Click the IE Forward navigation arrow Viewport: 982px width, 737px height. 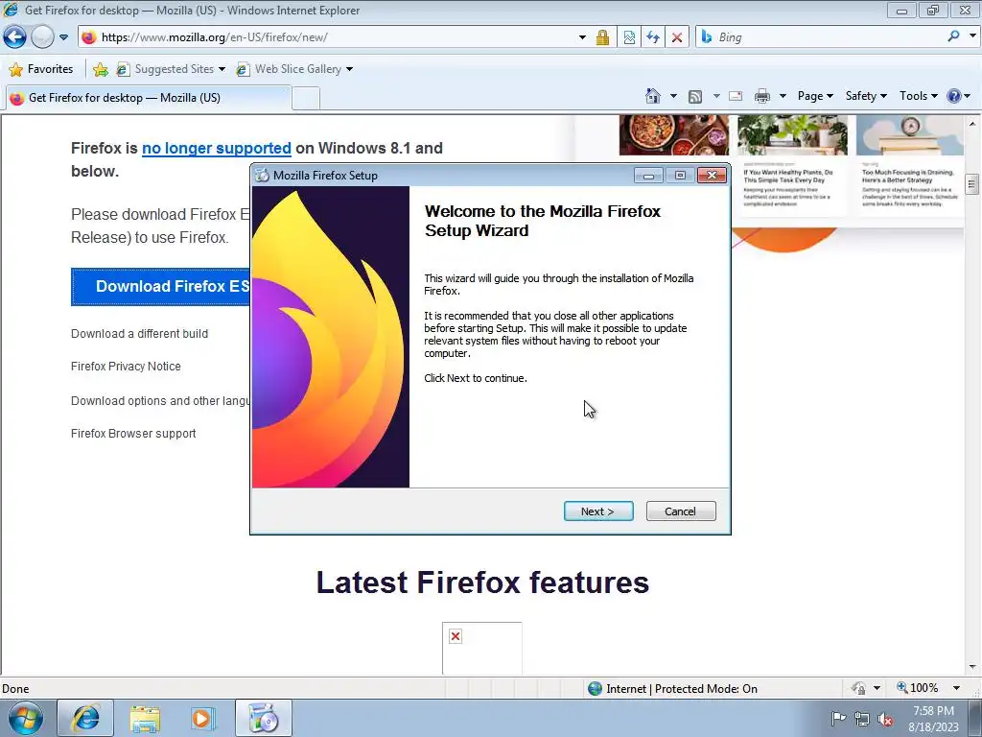coord(42,37)
